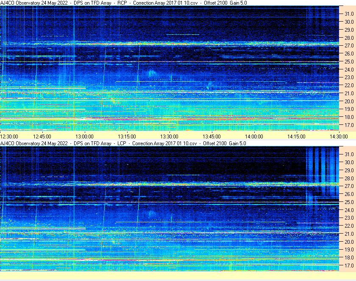
Task: Click the 29.0 frequency label on LCP chart
Action: [x=349, y=170]
